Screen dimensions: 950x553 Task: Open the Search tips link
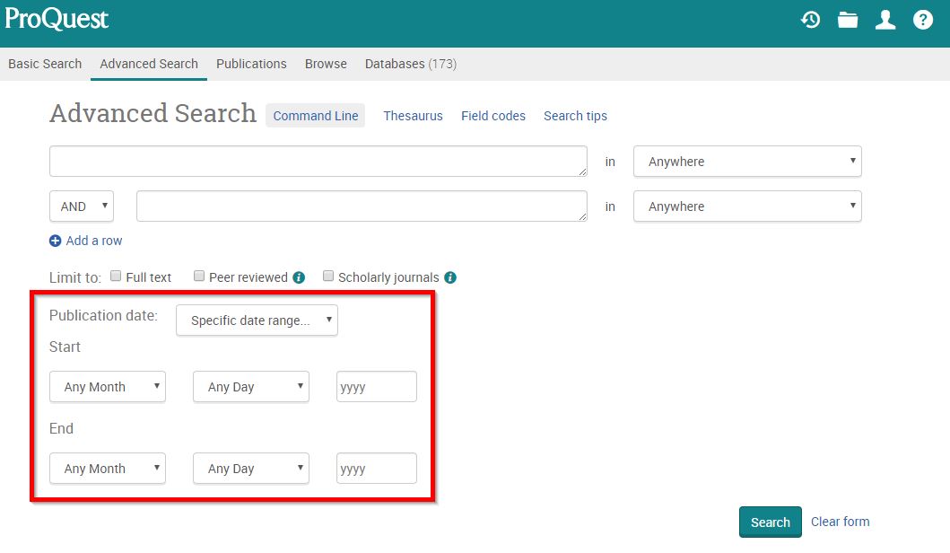point(575,116)
